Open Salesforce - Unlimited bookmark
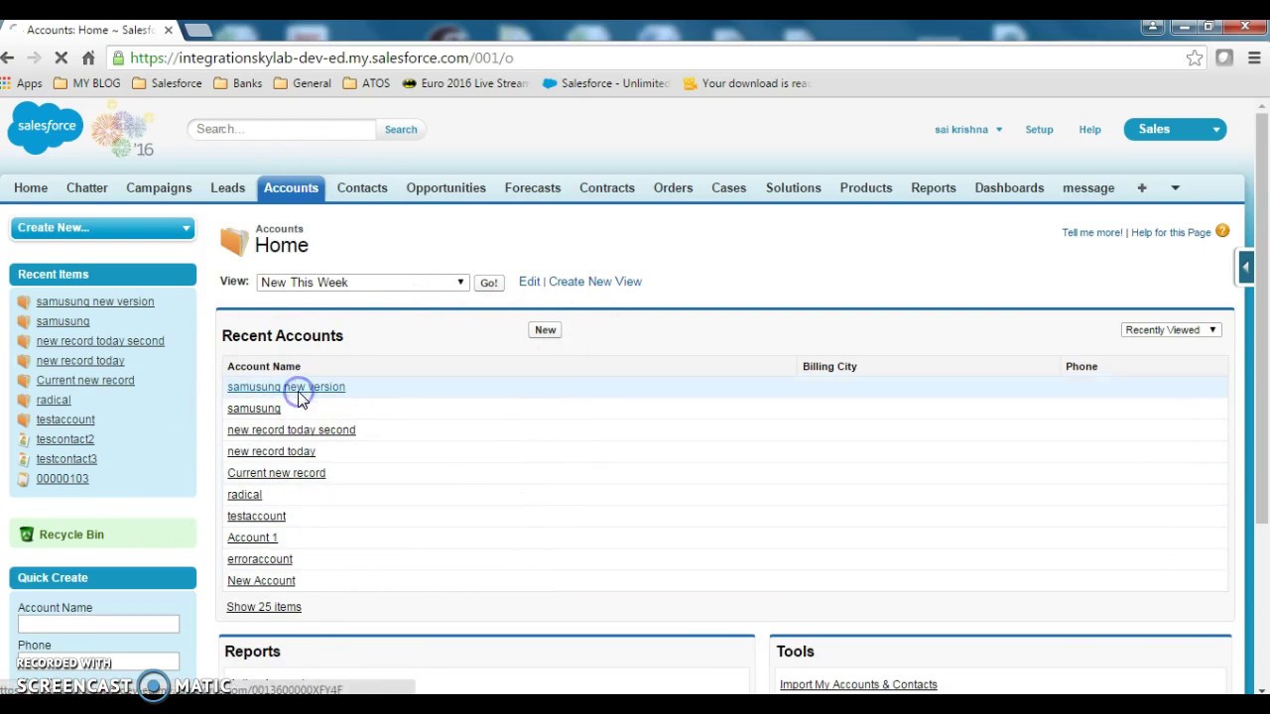The image size is (1270, 714). pyautogui.click(x=606, y=83)
